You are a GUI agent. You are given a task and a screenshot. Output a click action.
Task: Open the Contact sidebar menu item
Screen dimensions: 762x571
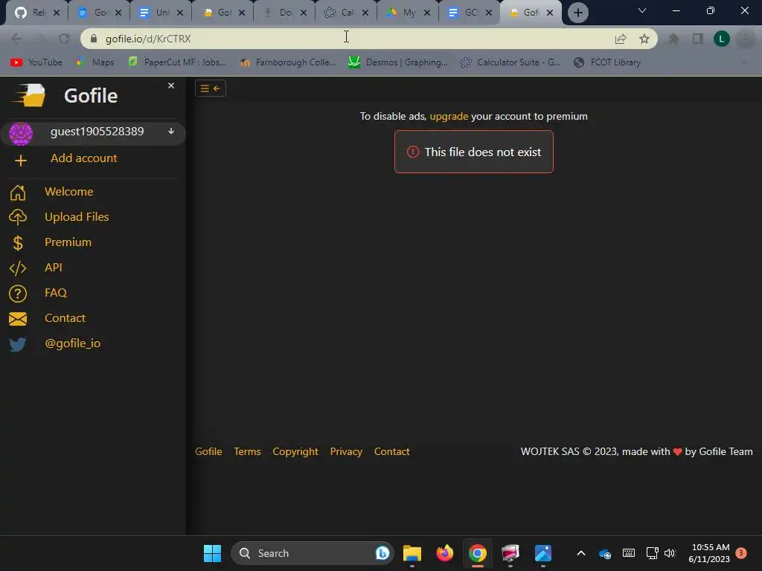(65, 317)
